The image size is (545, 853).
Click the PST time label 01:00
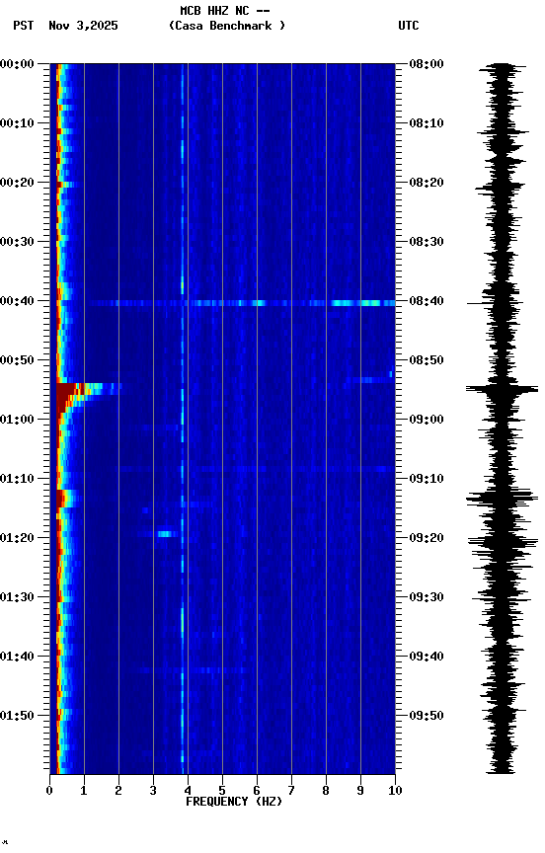pyautogui.click(x=17, y=420)
